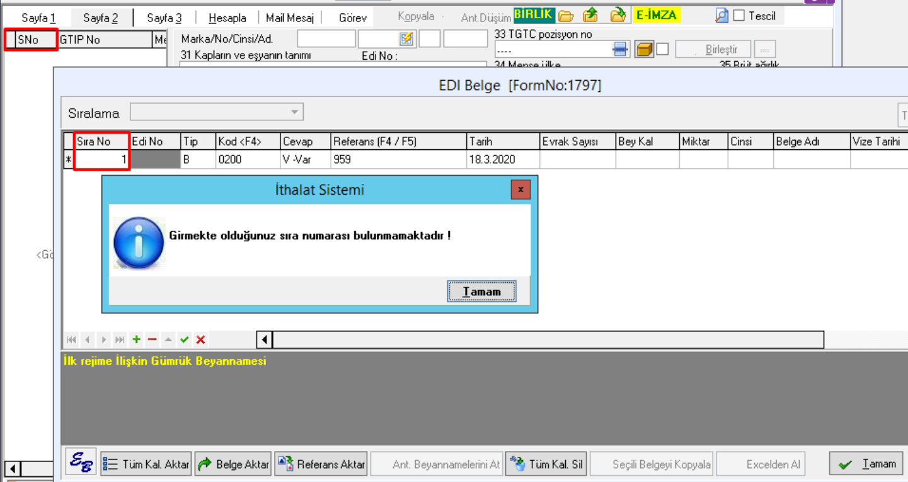Image resolution: width=908 pixels, height=482 pixels.
Task: Click the notepad icon in Marka row
Action: click(407, 39)
